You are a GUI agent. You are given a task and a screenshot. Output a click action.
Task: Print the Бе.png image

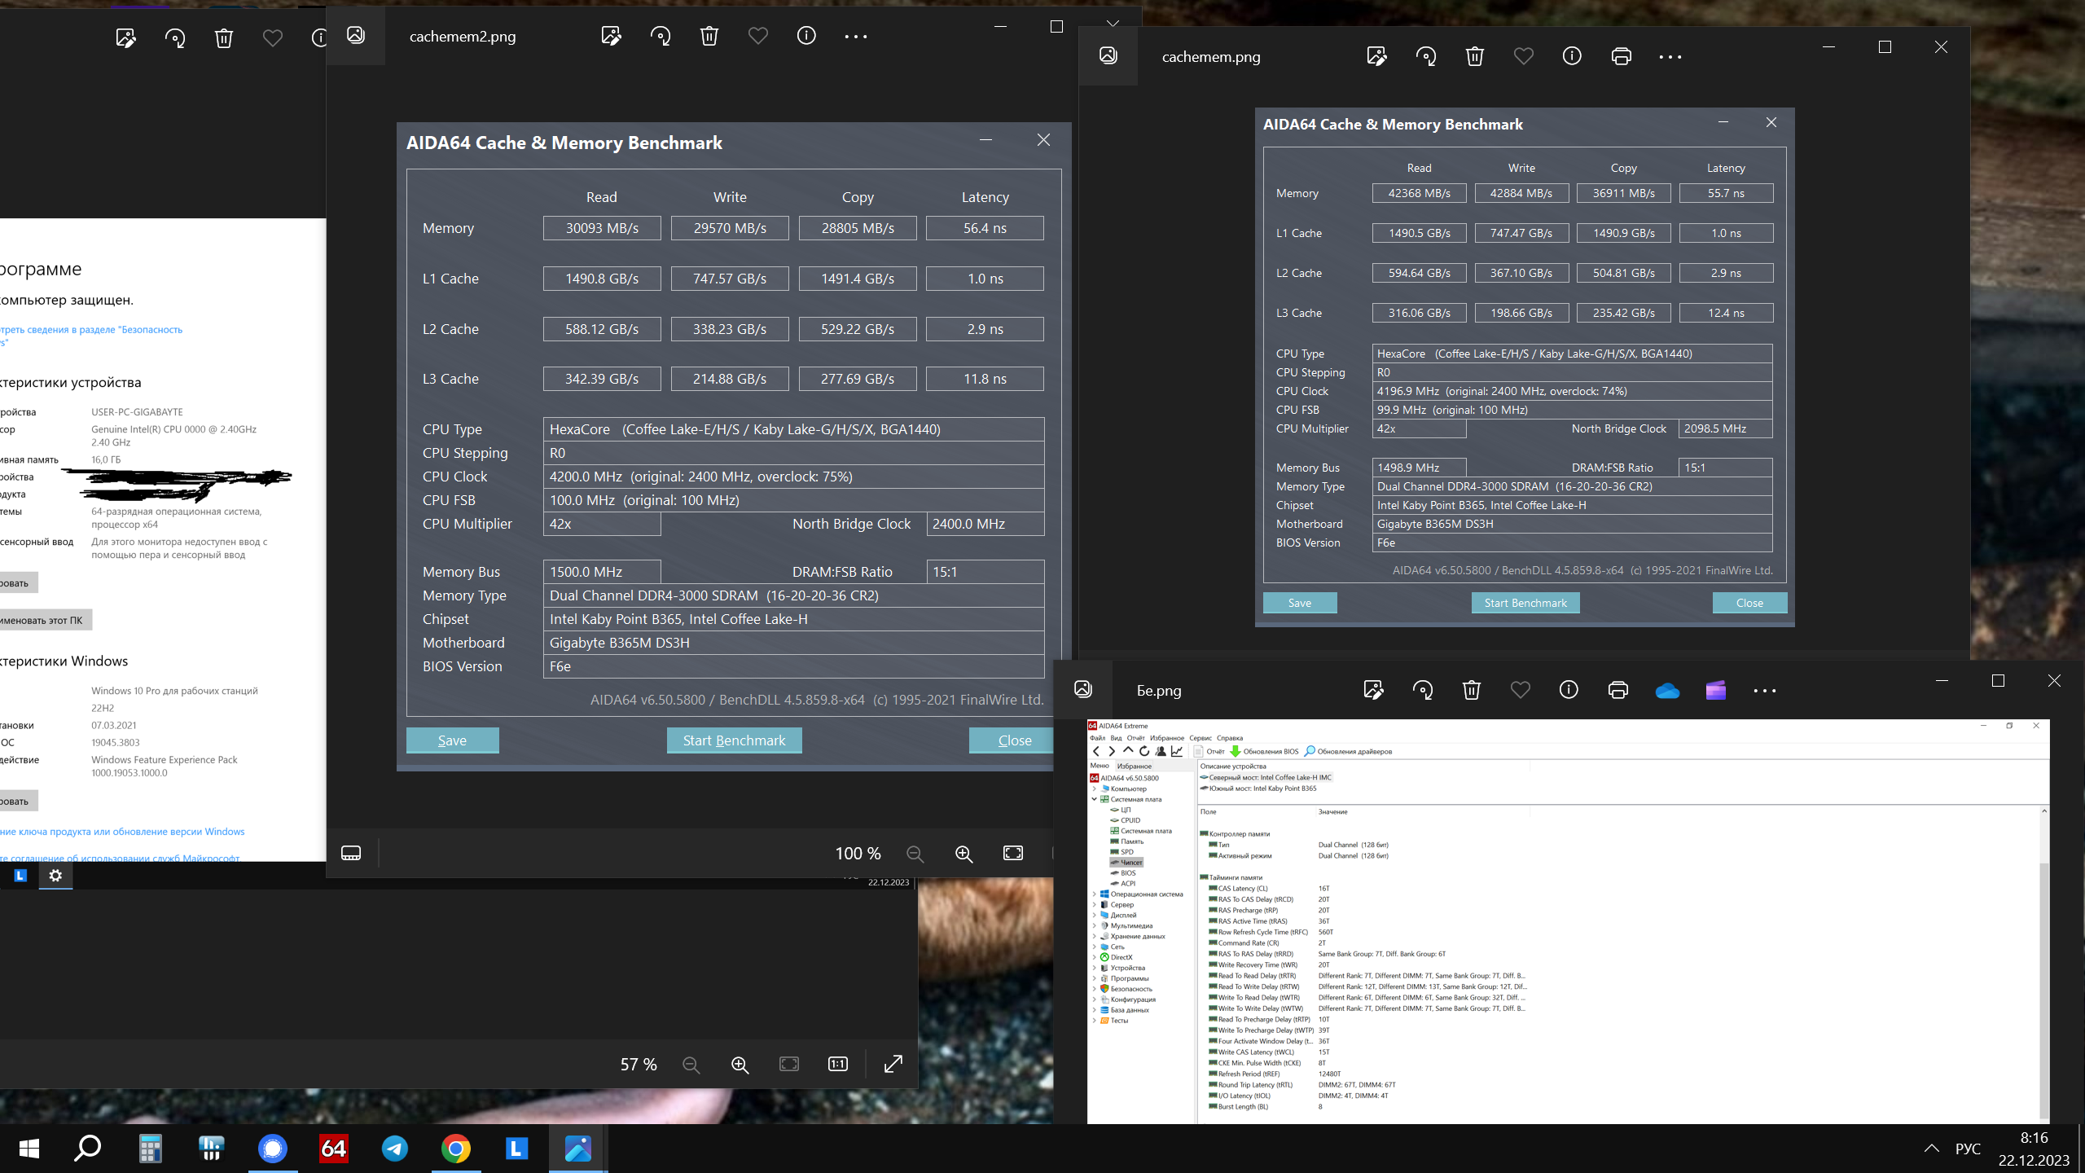[x=1618, y=691]
